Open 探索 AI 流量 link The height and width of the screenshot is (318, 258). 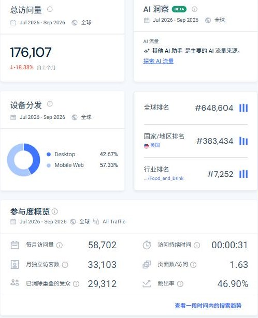158,61
